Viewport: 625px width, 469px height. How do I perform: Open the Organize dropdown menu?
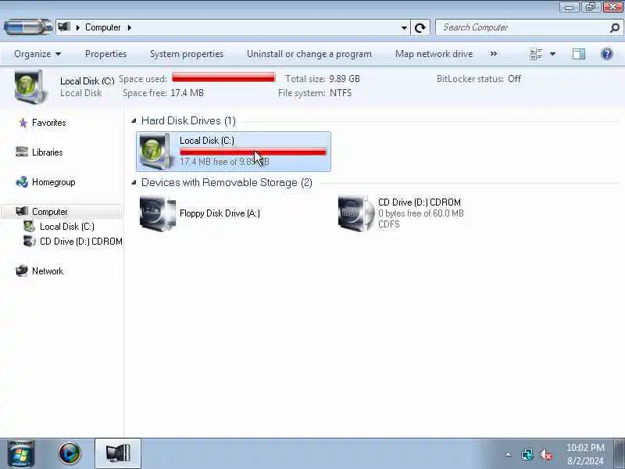(37, 54)
